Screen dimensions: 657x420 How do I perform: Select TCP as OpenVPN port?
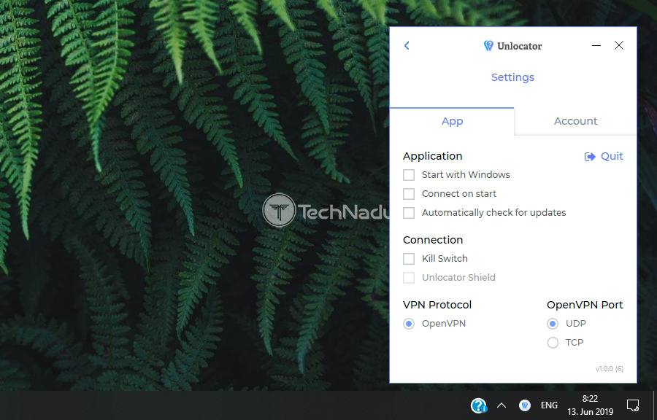(x=553, y=343)
